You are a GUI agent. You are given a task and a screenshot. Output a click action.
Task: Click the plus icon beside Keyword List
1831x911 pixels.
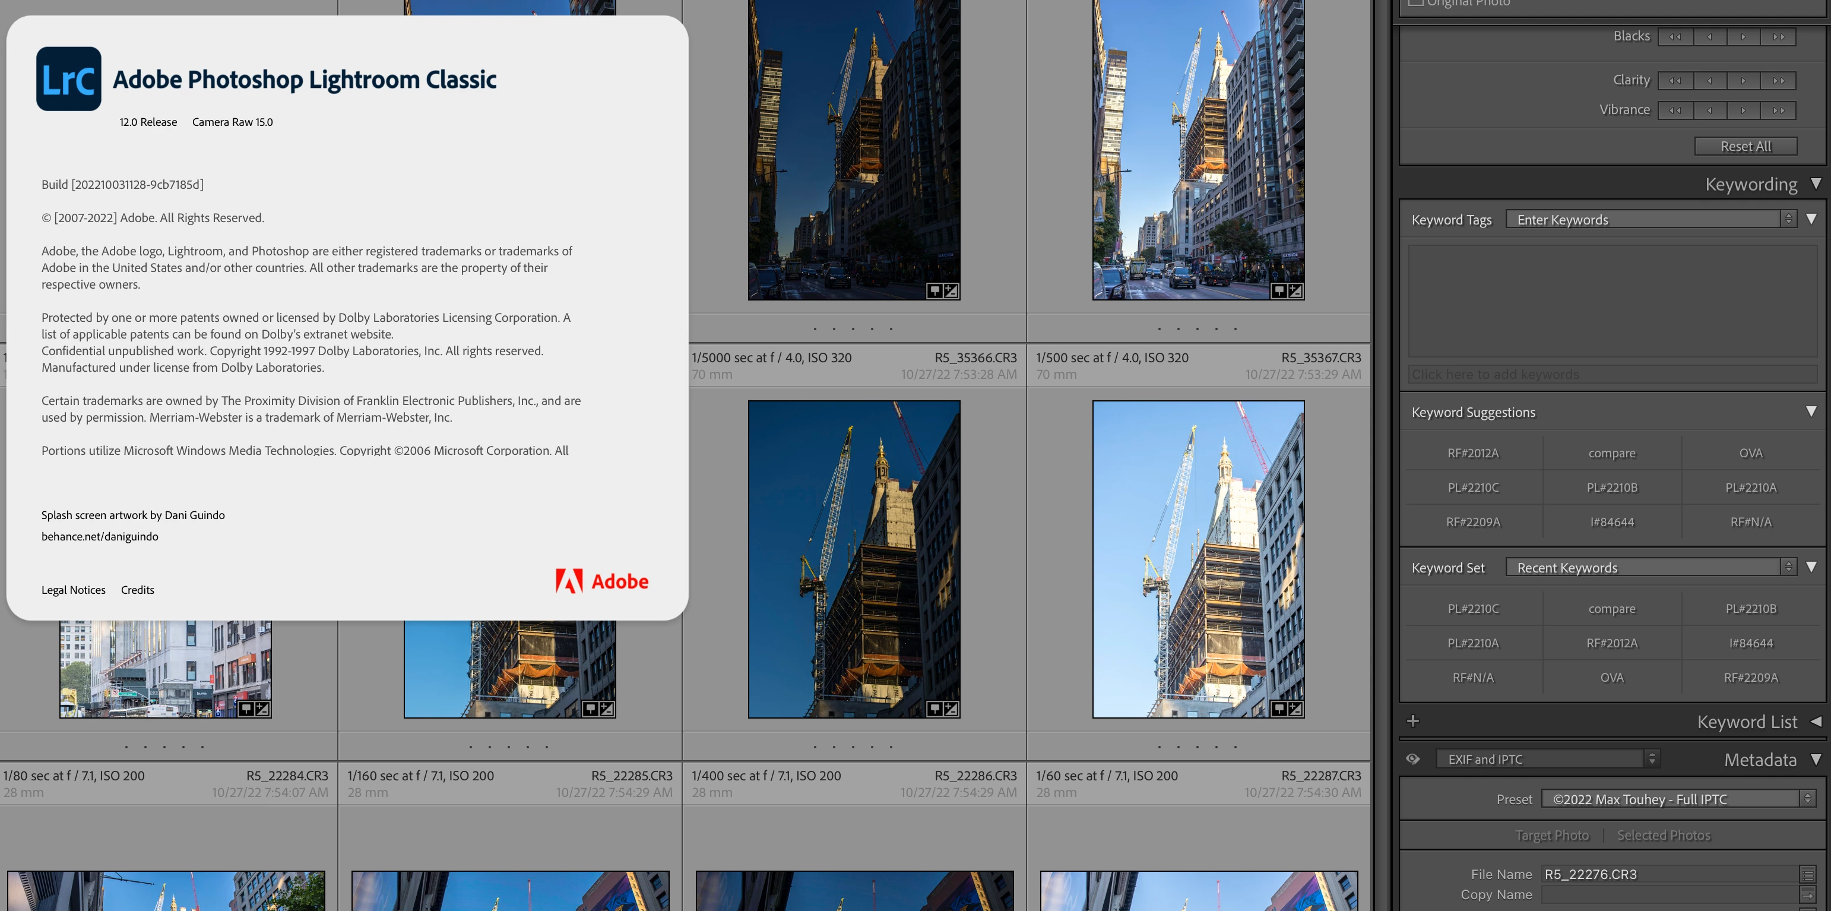point(1413,721)
